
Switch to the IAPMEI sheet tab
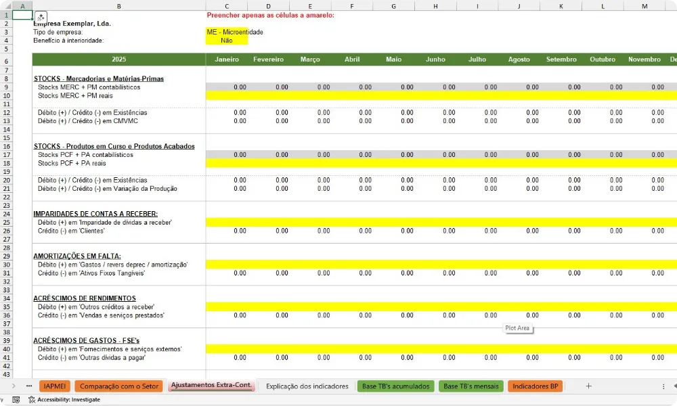coord(54,386)
